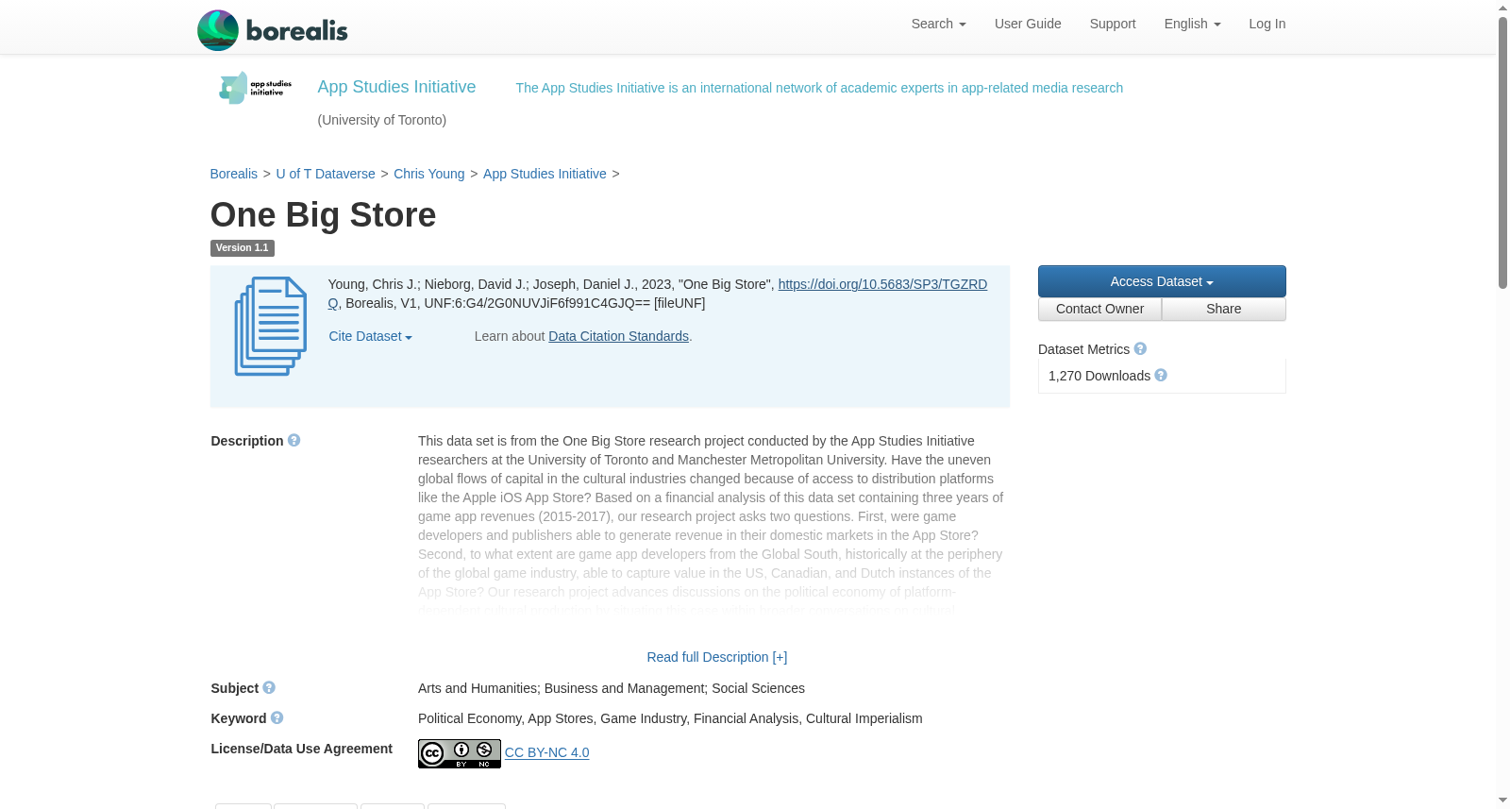1510x809 pixels.
Task: Open the English language dropdown
Action: click(1192, 24)
